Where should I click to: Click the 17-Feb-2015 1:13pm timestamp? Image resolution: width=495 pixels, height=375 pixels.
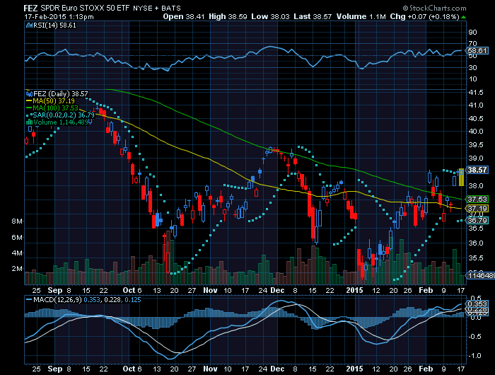(x=59, y=17)
